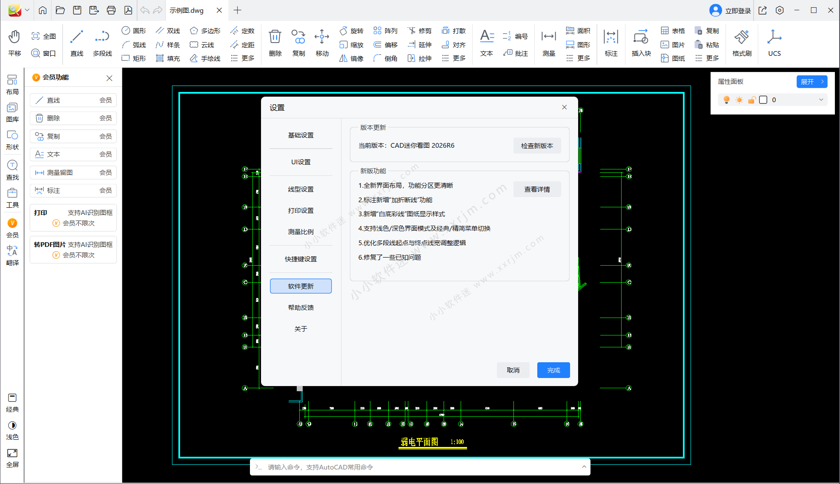
Task: Click the print icon in title bar
Action: point(111,10)
